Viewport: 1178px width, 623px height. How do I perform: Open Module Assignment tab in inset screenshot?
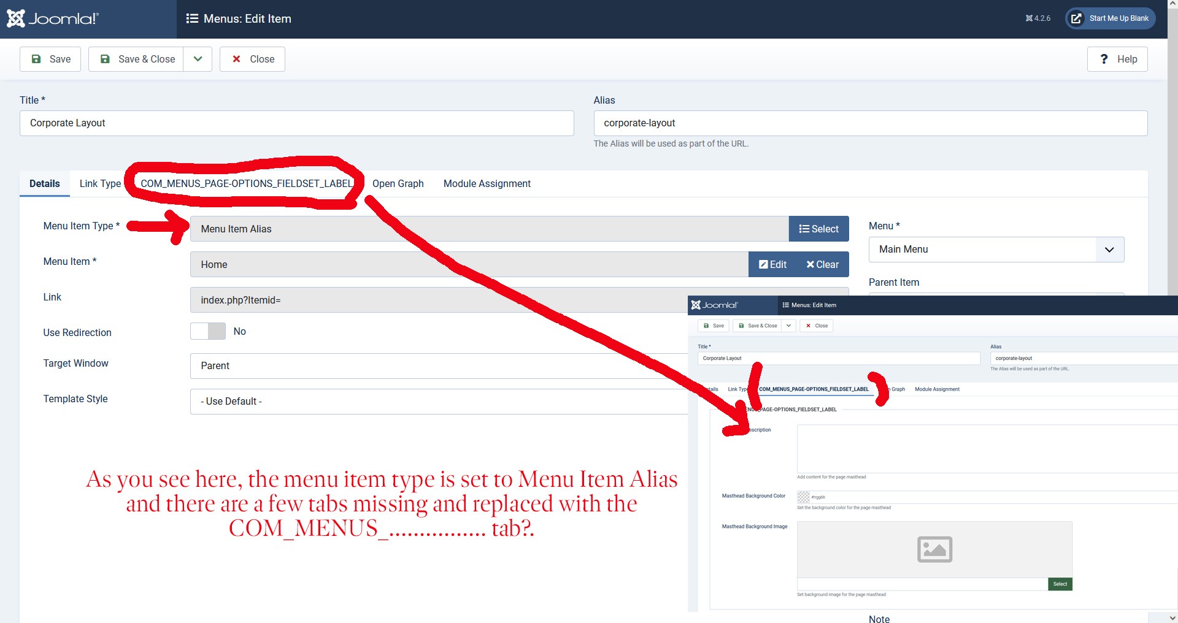tap(937, 389)
